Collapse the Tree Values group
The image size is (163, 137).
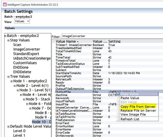coord(8,77)
